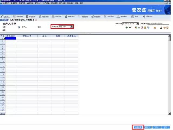Open the 窗口 menu
This screenshot has width=173, height=130.
coord(82,3)
